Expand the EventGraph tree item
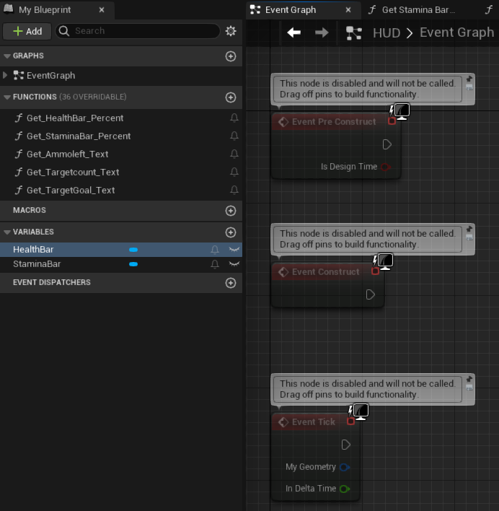 click(5, 75)
